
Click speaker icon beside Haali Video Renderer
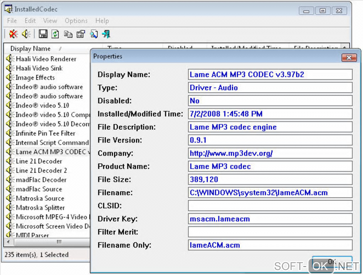tap(10, 59)
